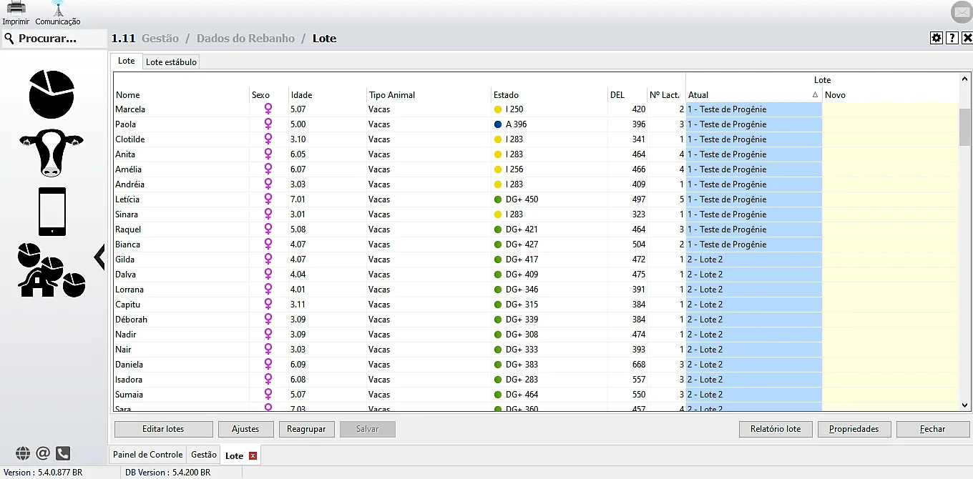
Task: Click the table scrollbar down arrow
Action: point(964,405)
